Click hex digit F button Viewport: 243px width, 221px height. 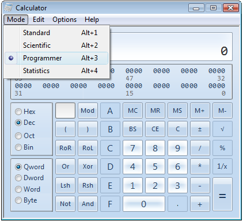coord(110,204)
